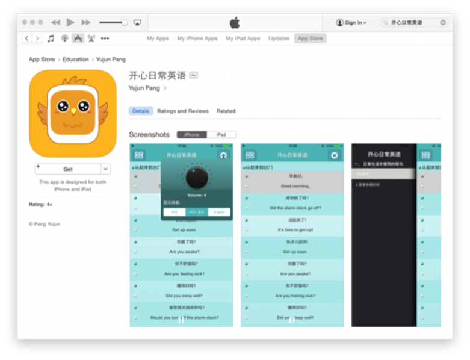The image size is (470, 360).
Task: Switch screenshots to iPhone
Action: [192, 135]
